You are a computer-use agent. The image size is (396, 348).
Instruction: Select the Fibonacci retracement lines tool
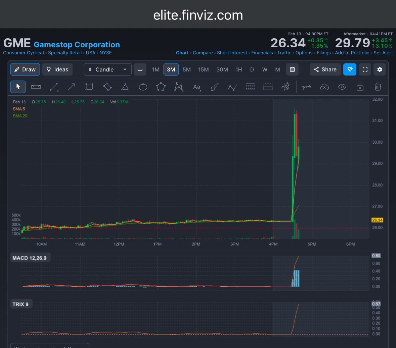coord(250,87)
